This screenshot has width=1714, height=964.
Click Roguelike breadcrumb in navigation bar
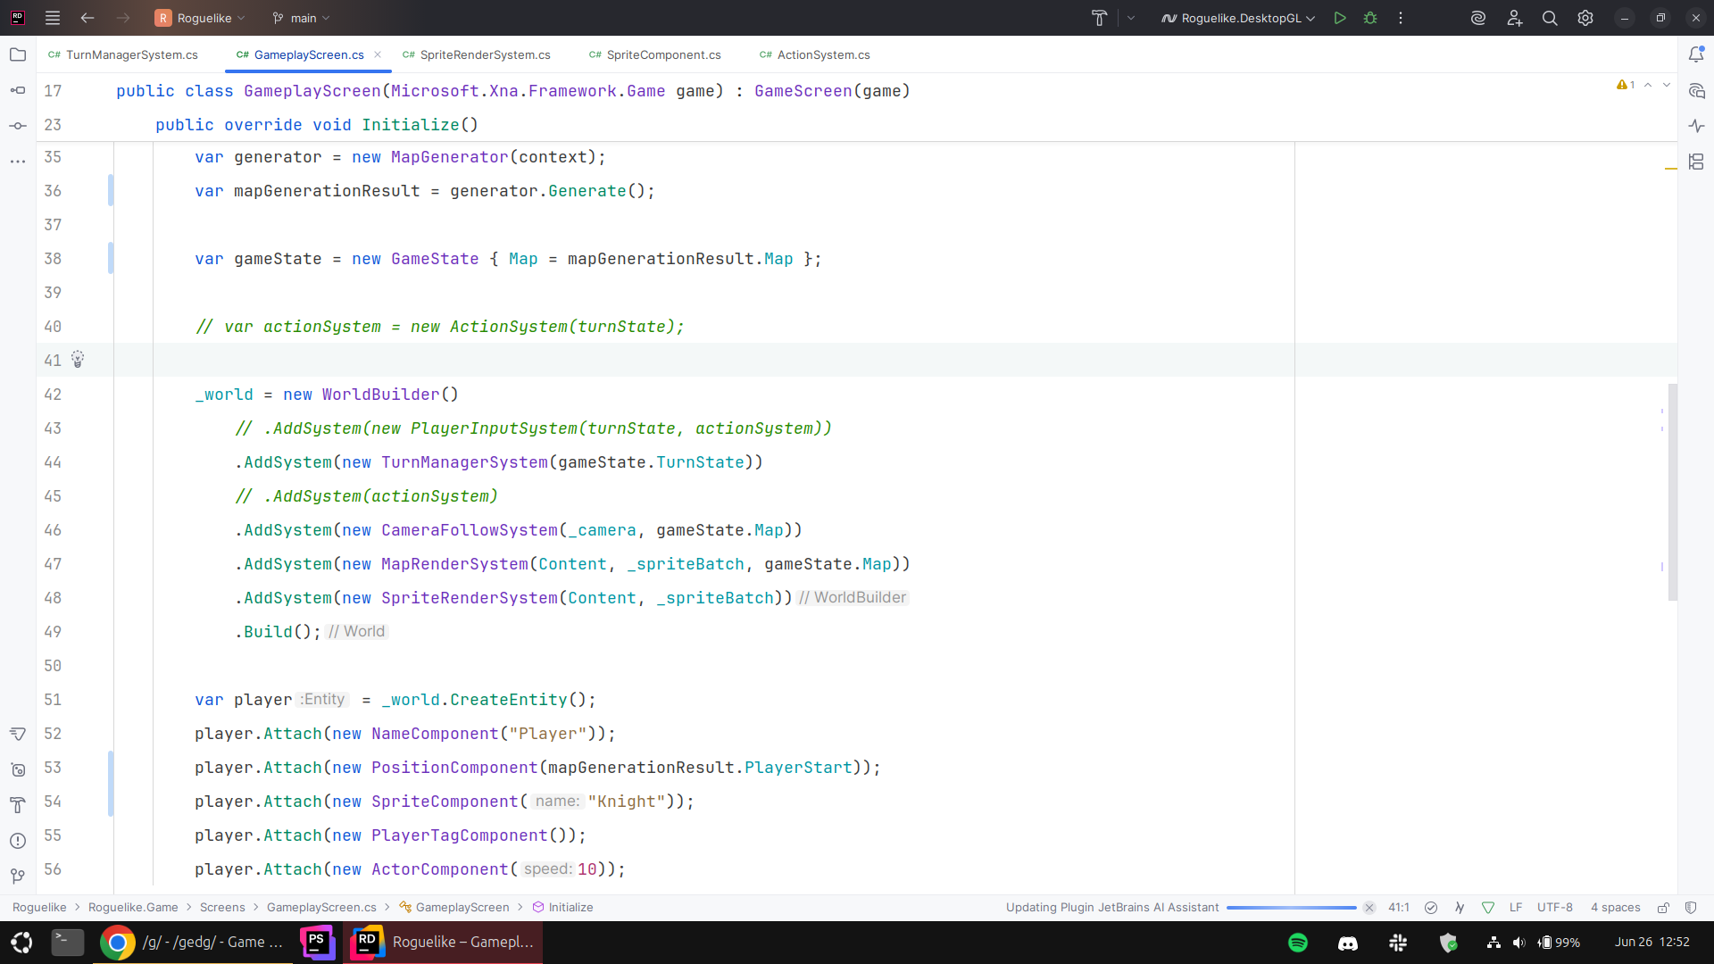pos(39,908)
